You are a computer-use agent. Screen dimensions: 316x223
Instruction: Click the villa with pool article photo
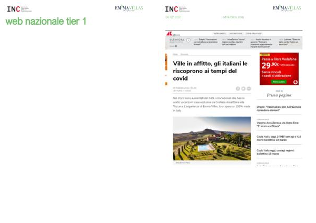(212, 138)
